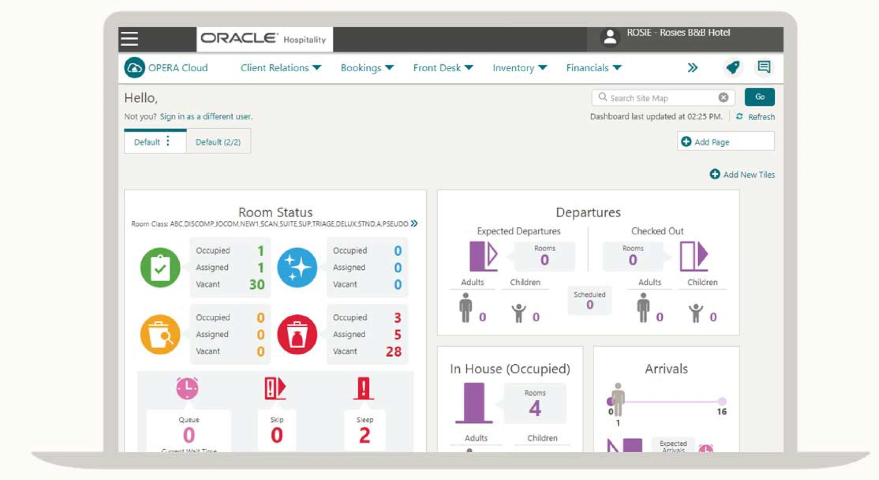Screen dimensions: 879x480
Task: Click ROSIE - Rosies B&B Hotel name
Action: point(678,32)
